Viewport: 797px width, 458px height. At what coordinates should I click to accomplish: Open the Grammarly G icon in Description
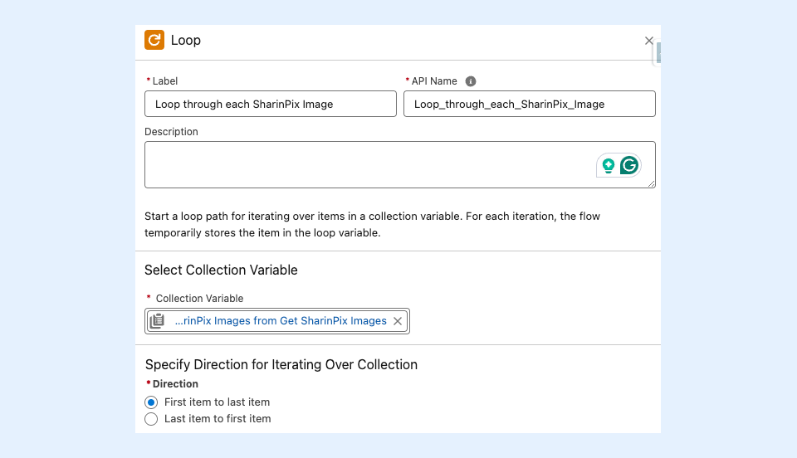630,165
